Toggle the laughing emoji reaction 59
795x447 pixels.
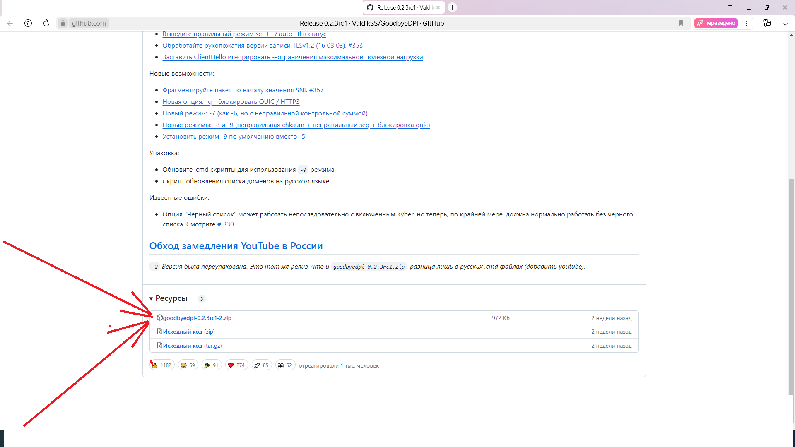tap(188, 365)
